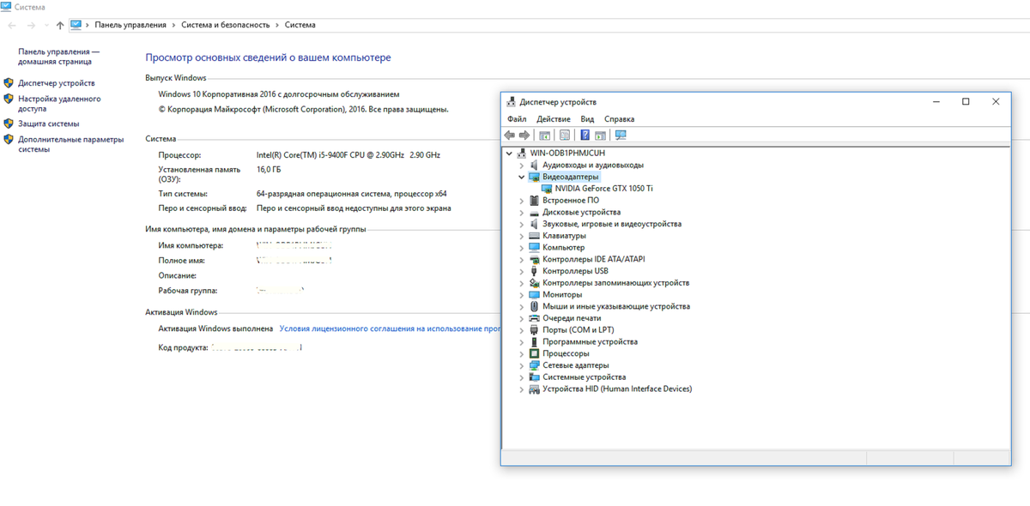Screen dimensions: 1030x506
Task: Click the shield icon beside Защита системы
Action: pos(9,123)
